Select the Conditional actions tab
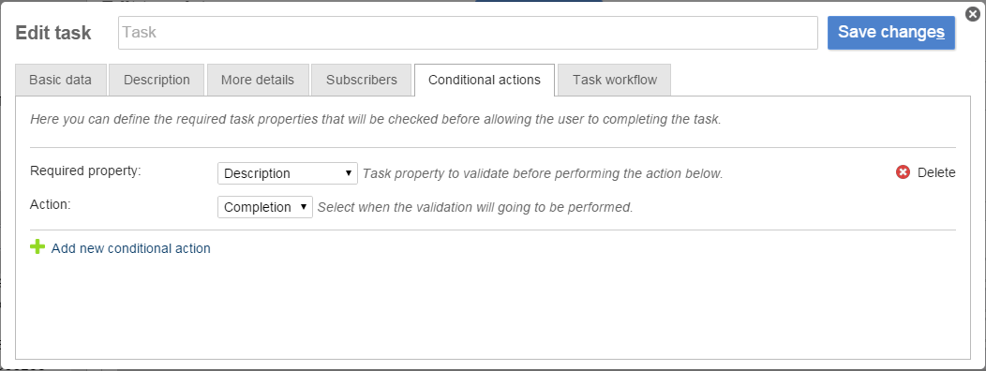The width and height of the screenshot is (986, 371). 485,80
